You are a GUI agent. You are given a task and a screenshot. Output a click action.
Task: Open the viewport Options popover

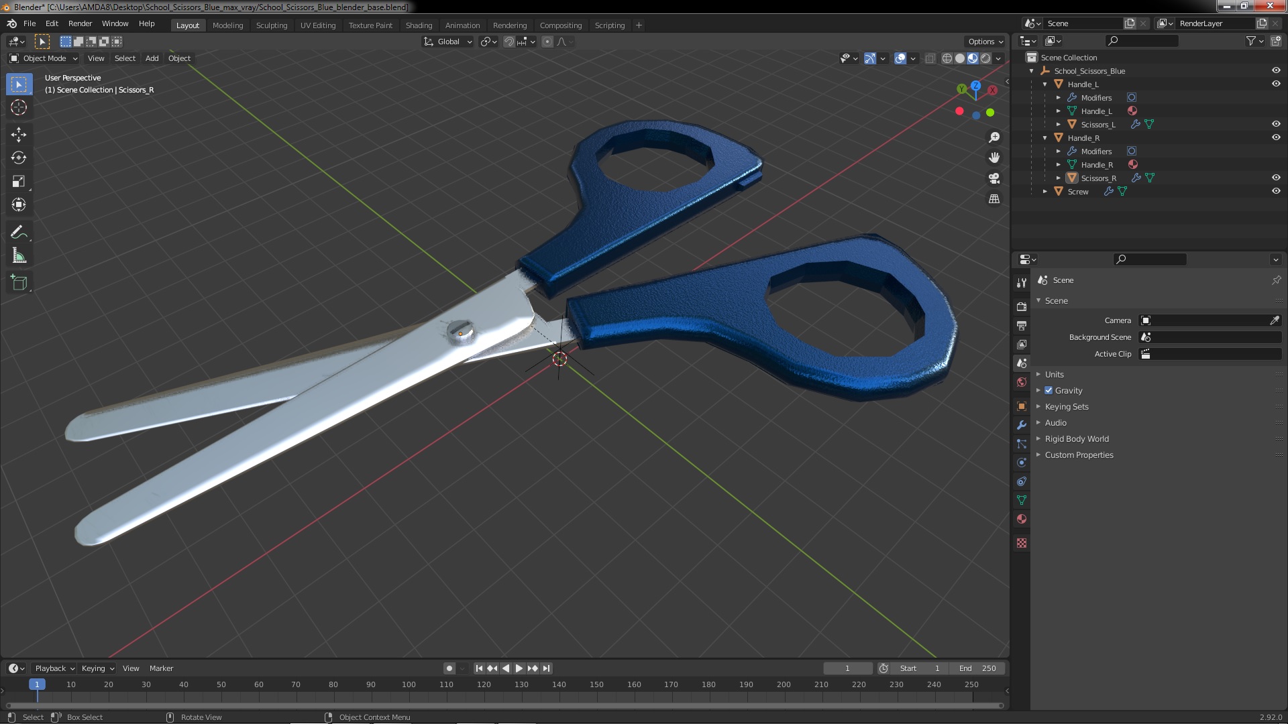985,42
